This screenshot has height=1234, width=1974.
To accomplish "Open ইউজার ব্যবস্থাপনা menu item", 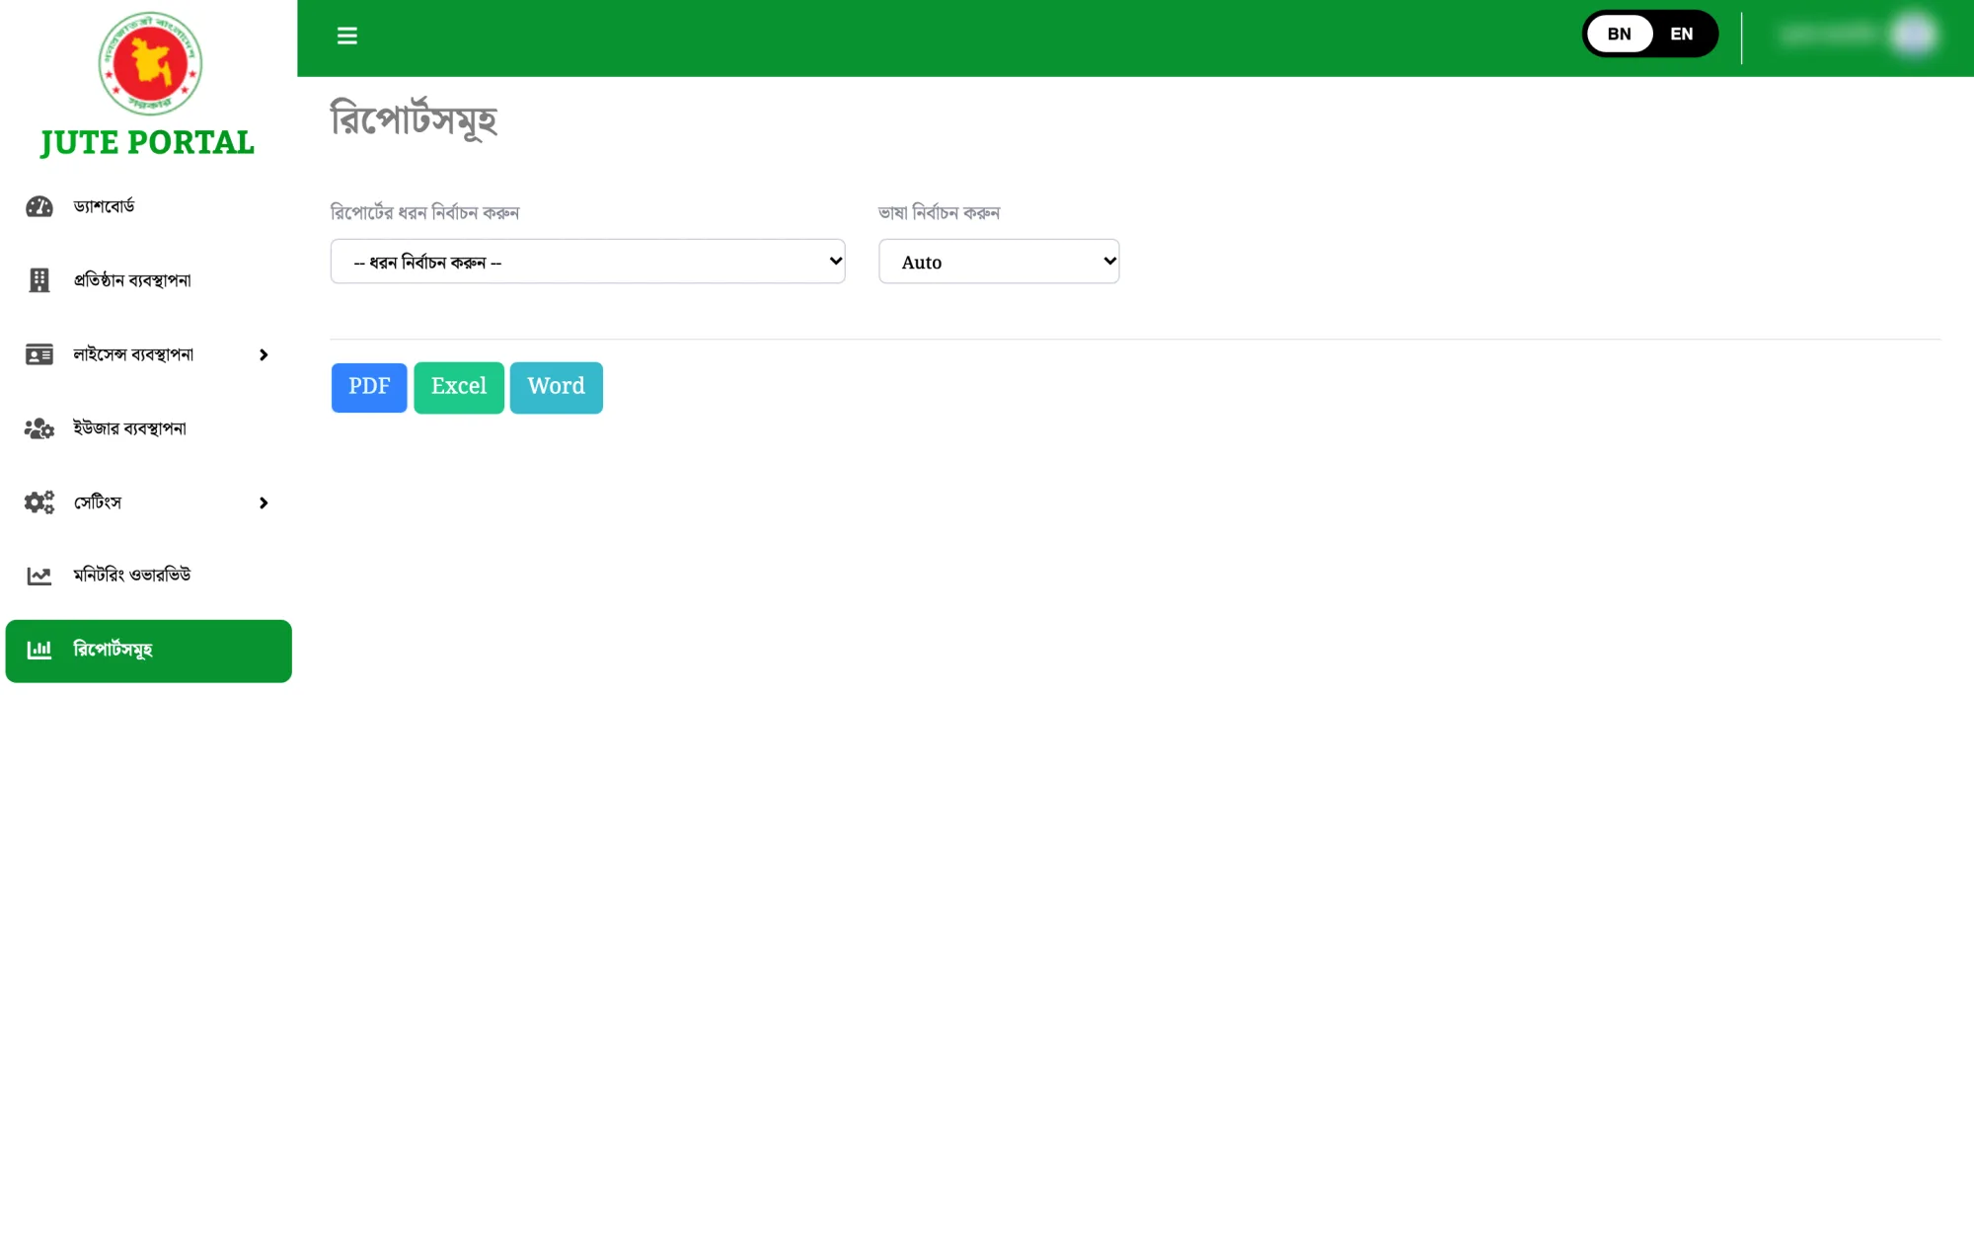I will [x=148, y=428].
